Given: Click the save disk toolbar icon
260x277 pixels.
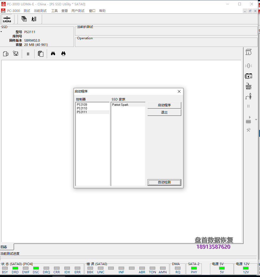Looking at the screenshot, I should [16, 53].
